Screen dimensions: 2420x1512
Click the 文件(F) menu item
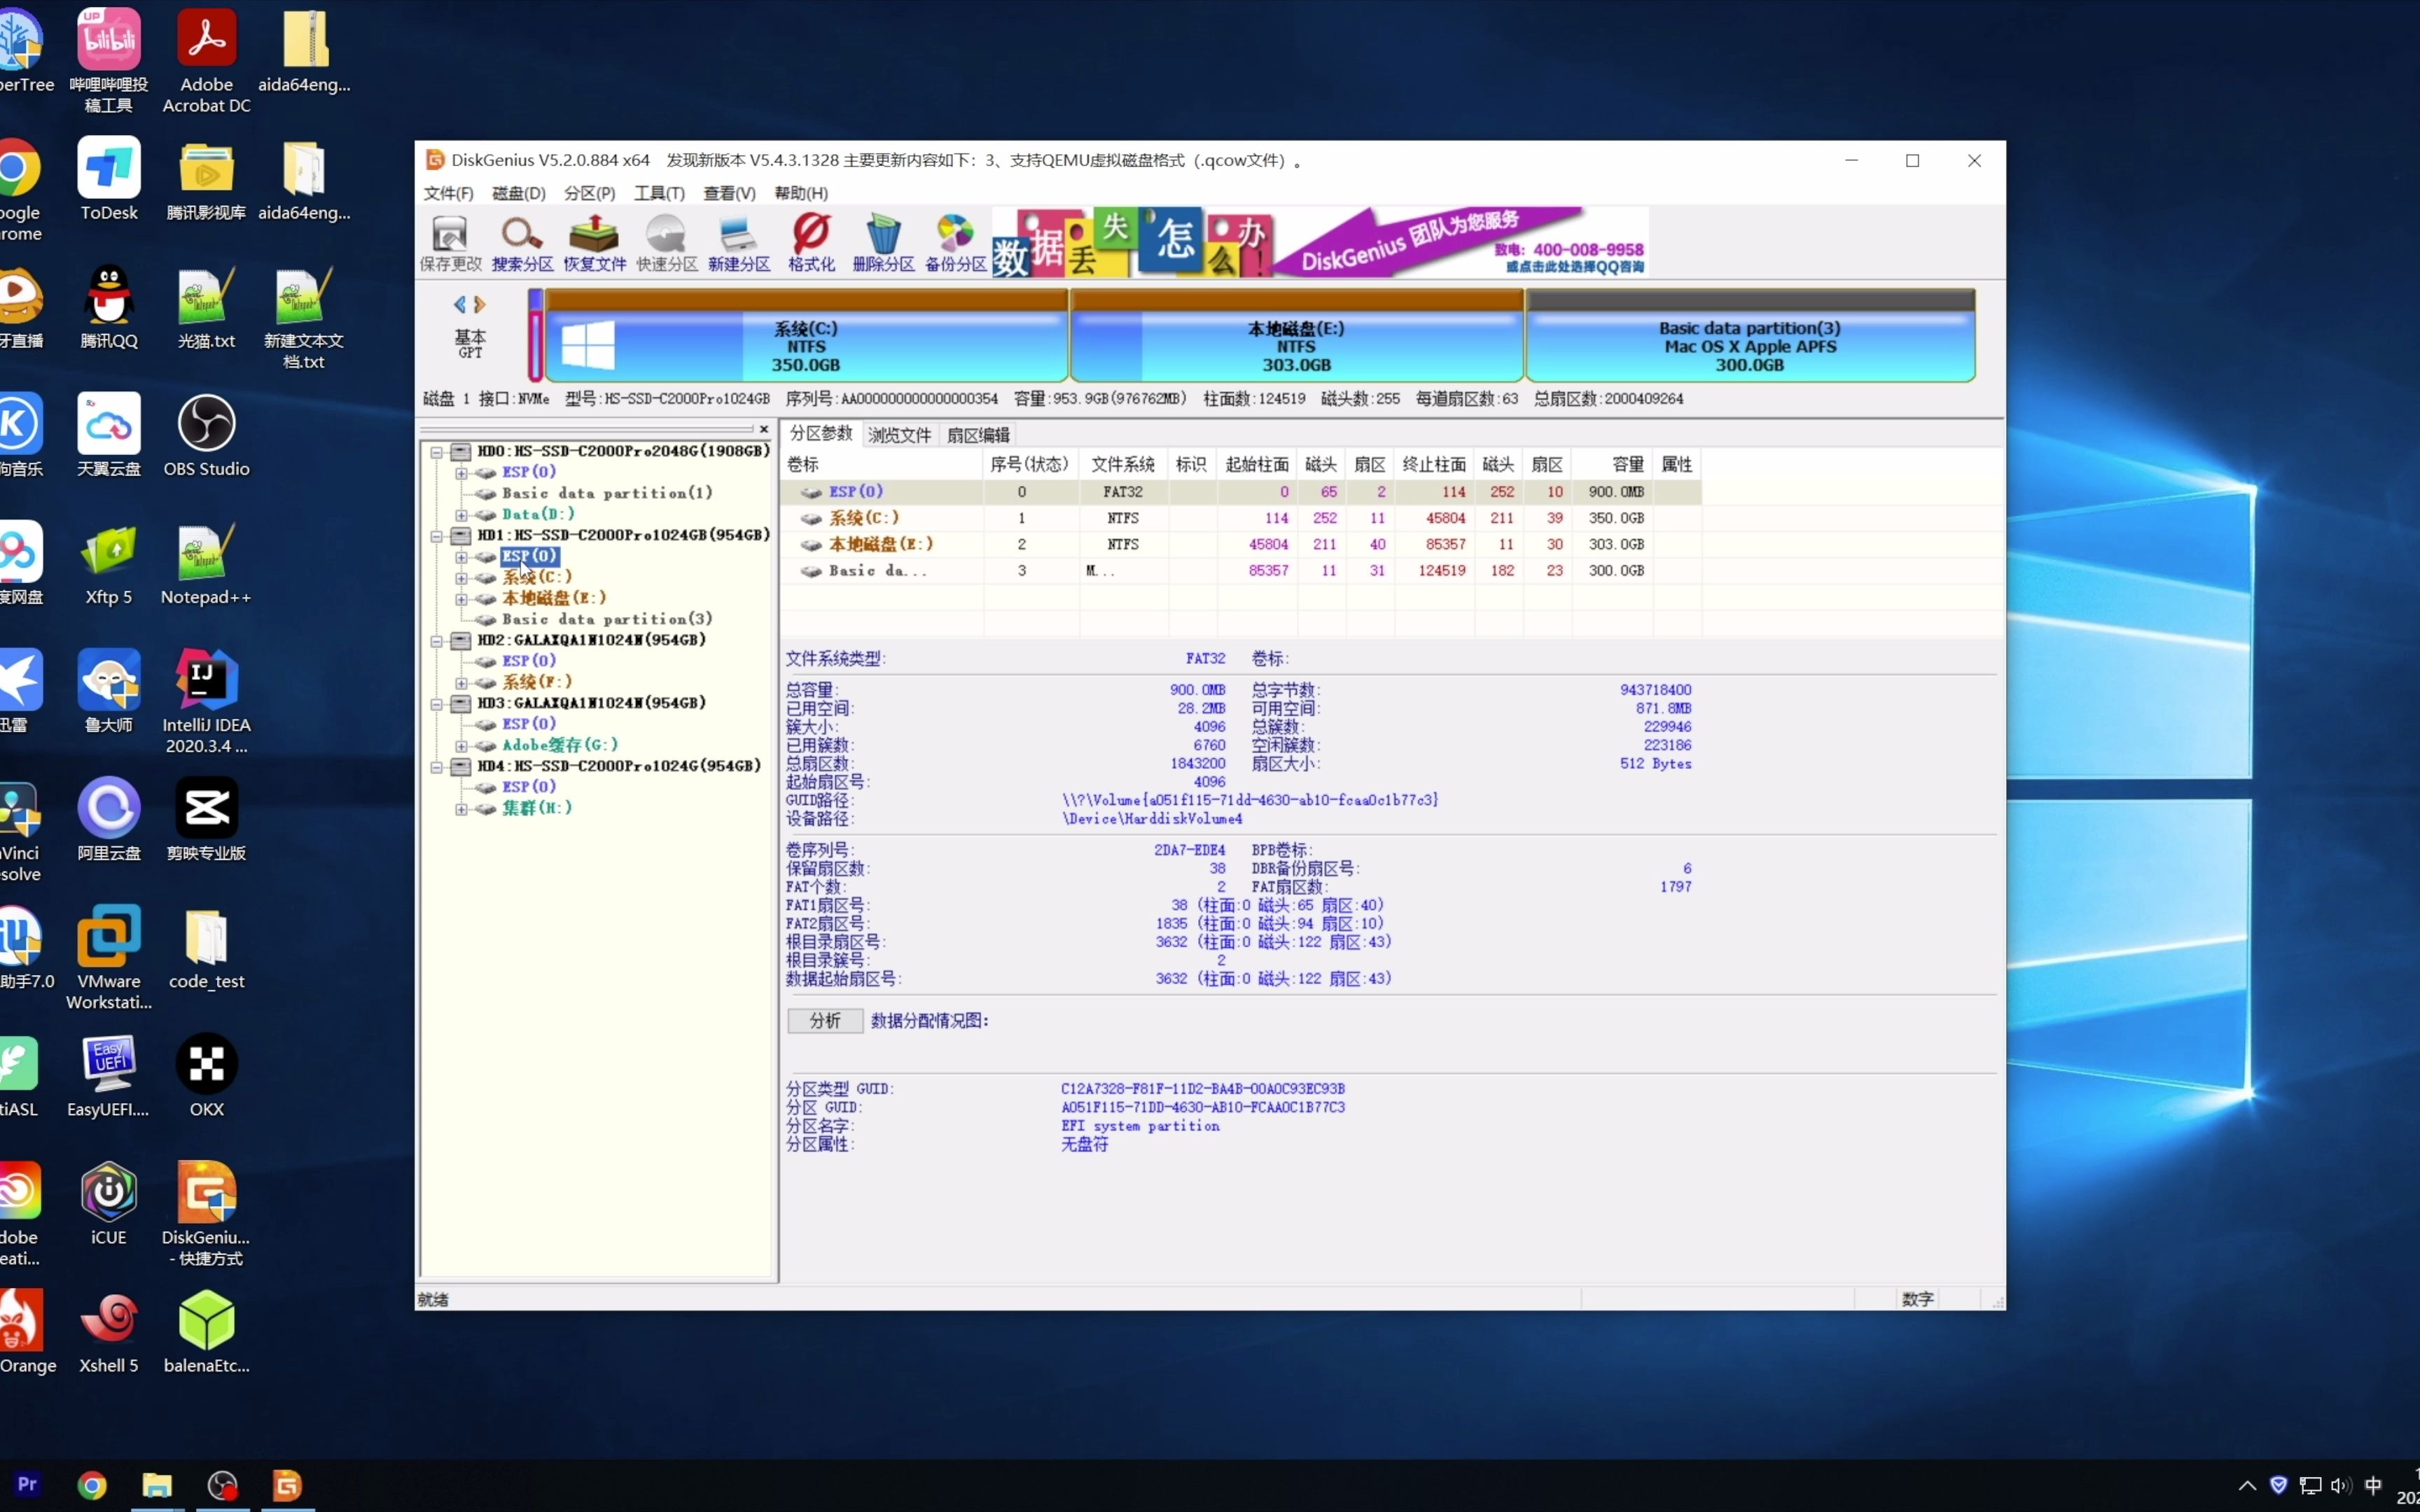(450, 193)
